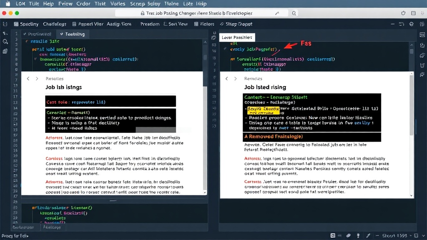Toggle the checkmark on the Teetlling tab
The height and width of the screenshot is (240, 427).
62,34
